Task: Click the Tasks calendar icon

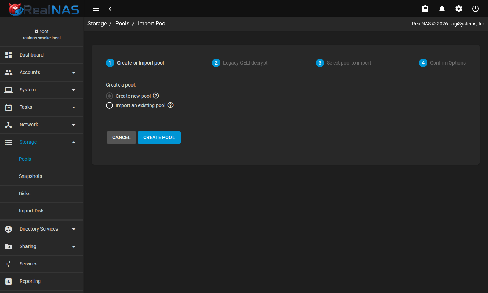Action: tap(8, 107)
